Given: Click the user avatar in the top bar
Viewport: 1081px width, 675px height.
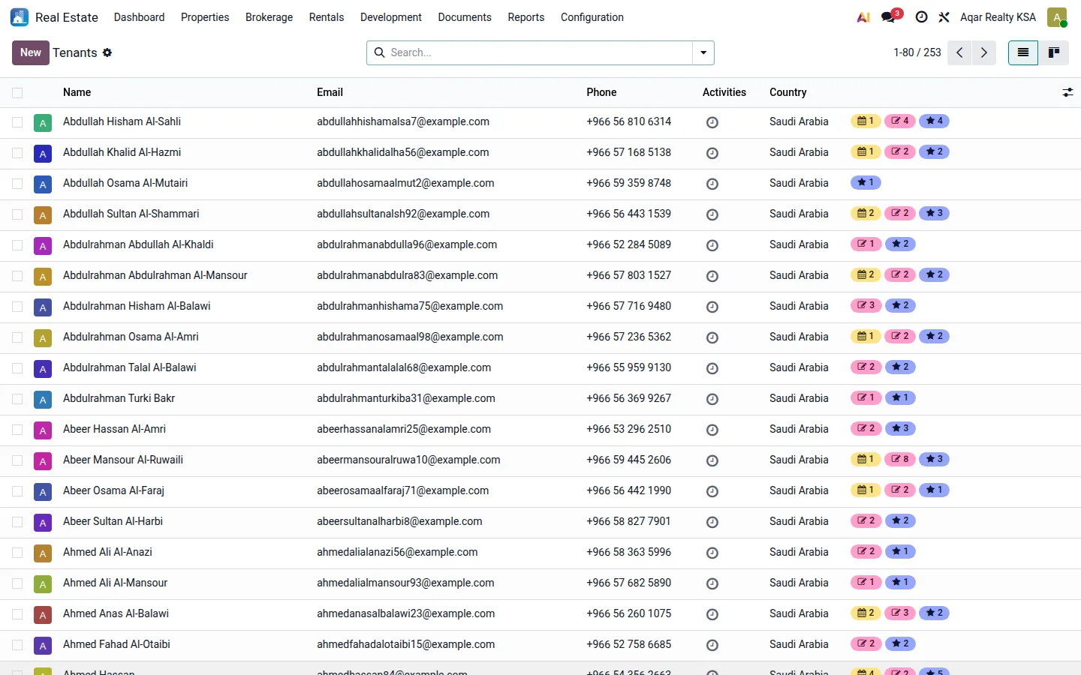Looking at the screenshot, I should [x=1057, y=17].
